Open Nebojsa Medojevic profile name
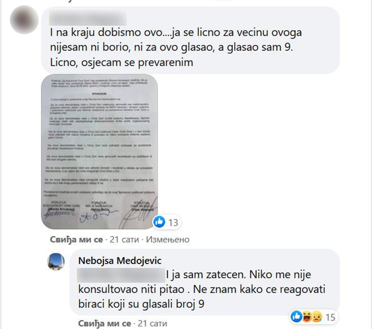Image resolution: width=372 pixels, height=329 pixels. coord(120,261)
